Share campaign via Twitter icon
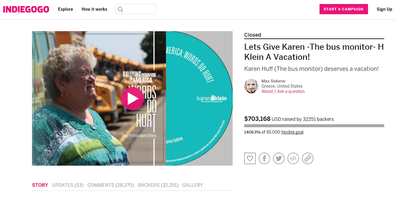396x198 pixels. coord(279,158)
